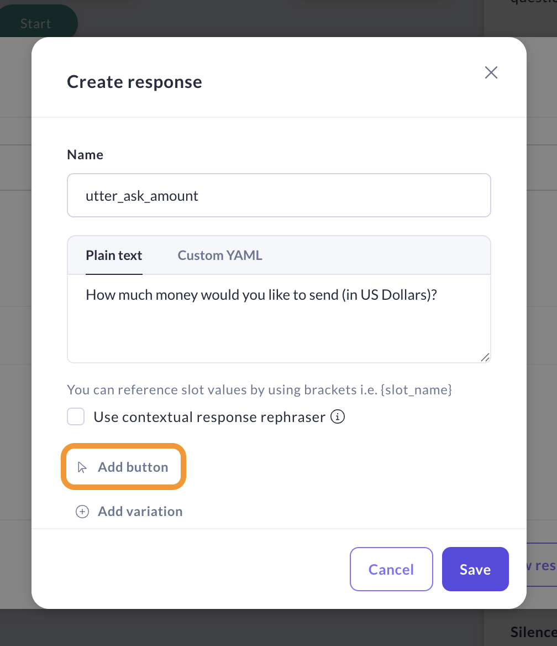
Task: Click the 'Create response' dialog heading
Action: point(134,82)
